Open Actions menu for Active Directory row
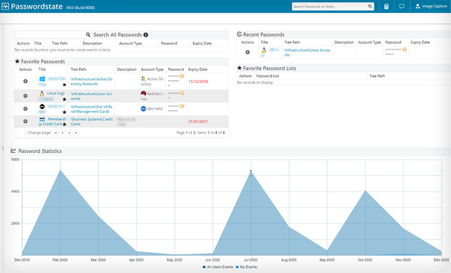Image resolution: width=451 pixels, height=273 pixels. (x=25, y=81)
